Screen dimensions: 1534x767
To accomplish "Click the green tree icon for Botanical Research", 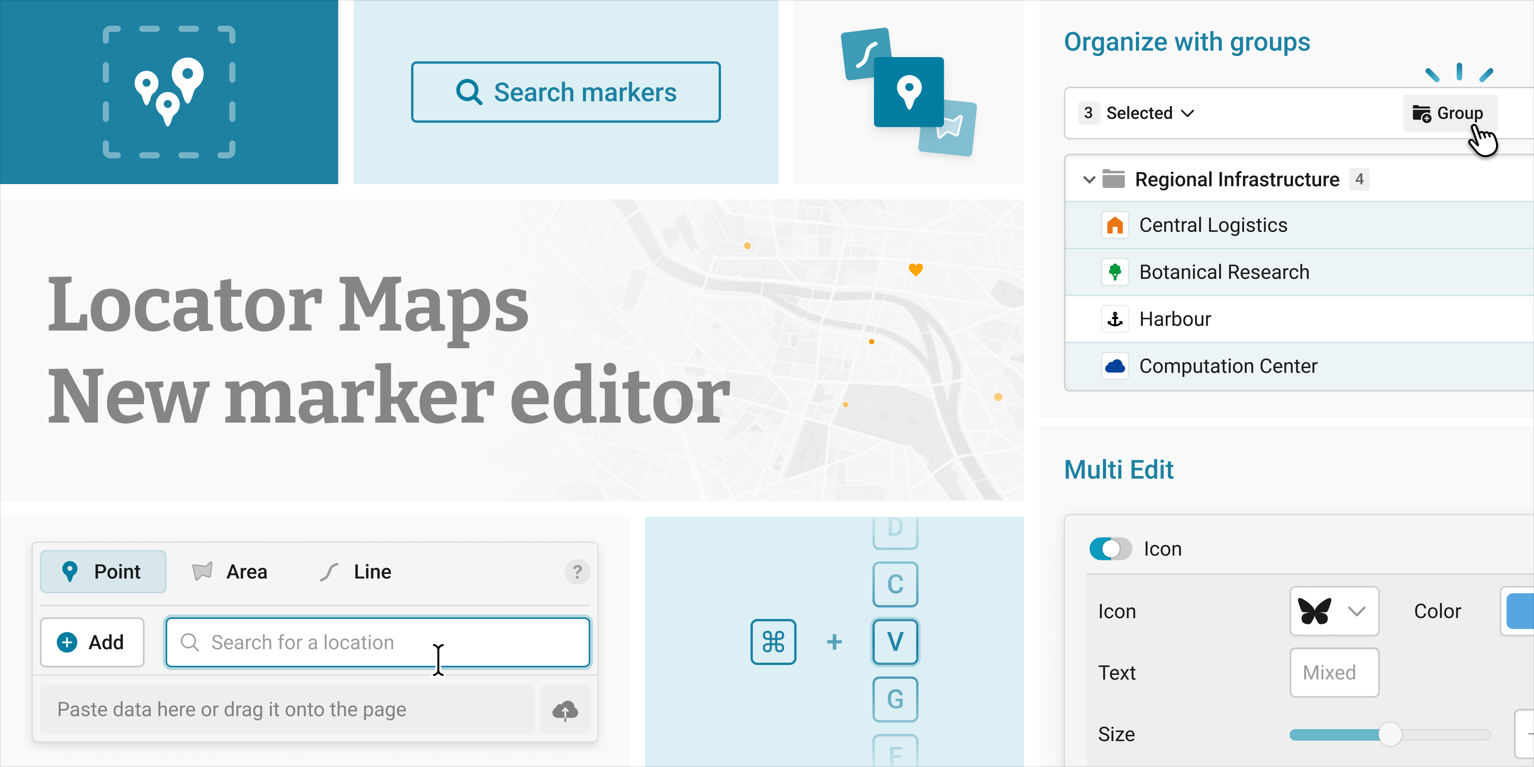I will [x=1114, y=272].
